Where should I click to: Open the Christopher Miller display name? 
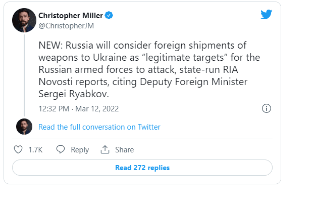(x=71, y=16)
